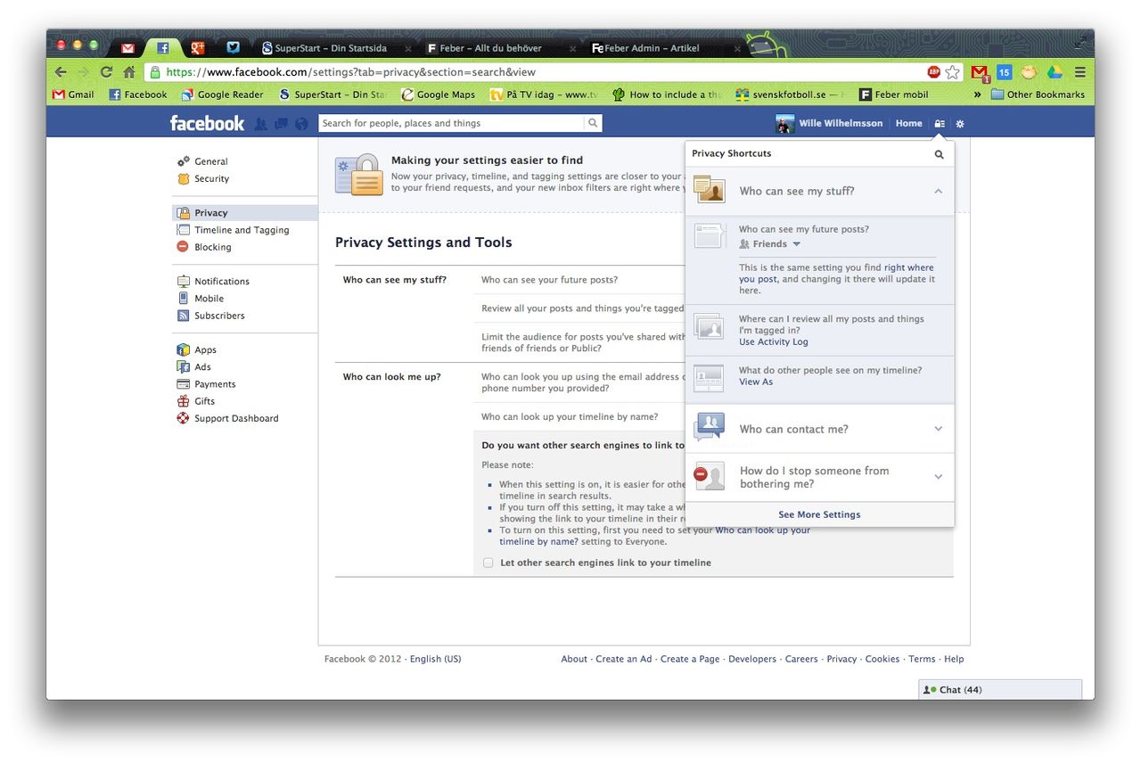Screen dimensions: 1141x764
Task: Open the Feber mobil bookmark
Action: [894, 94]
